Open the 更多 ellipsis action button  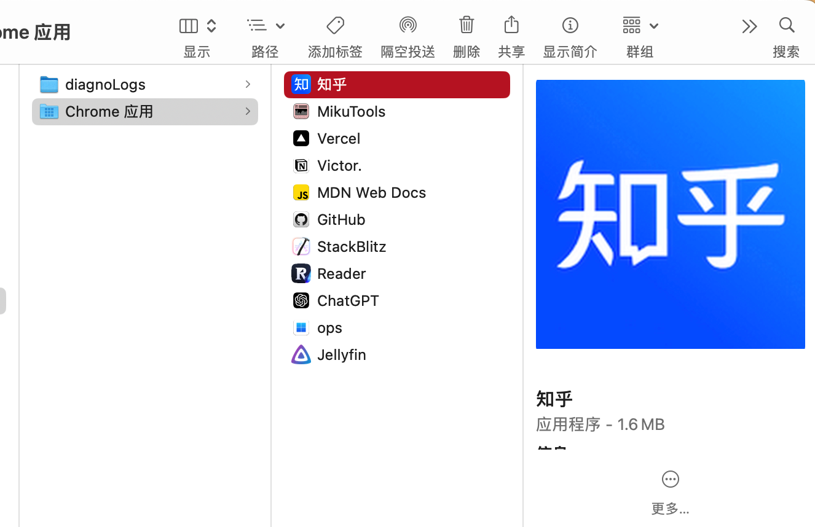click(x=670, y=479)
